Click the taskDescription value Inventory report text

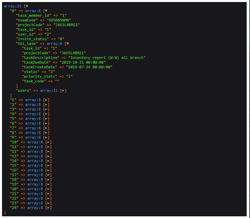click(x=107, y=58)
